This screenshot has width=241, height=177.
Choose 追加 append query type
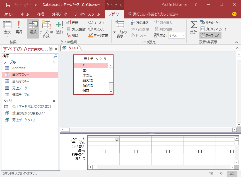pos(60,28)
